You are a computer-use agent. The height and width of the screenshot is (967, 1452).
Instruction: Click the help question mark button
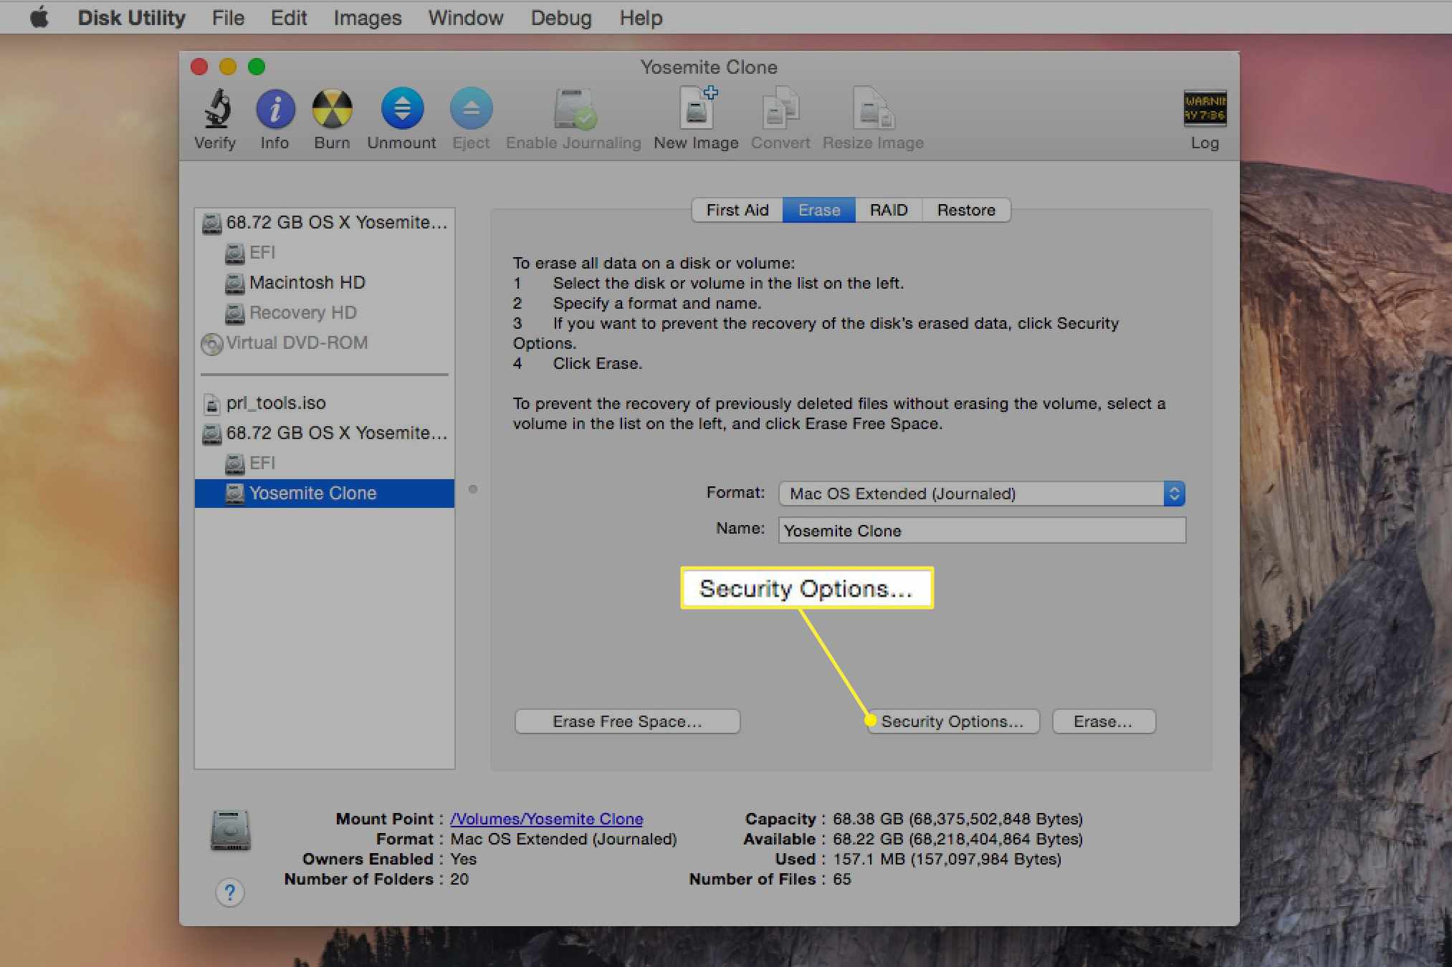tap(230, 893)
